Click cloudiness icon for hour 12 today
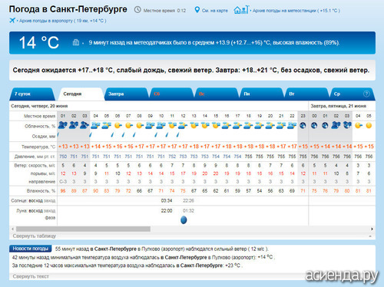Screen dimensions: 384x287 [x=183, y=125]
